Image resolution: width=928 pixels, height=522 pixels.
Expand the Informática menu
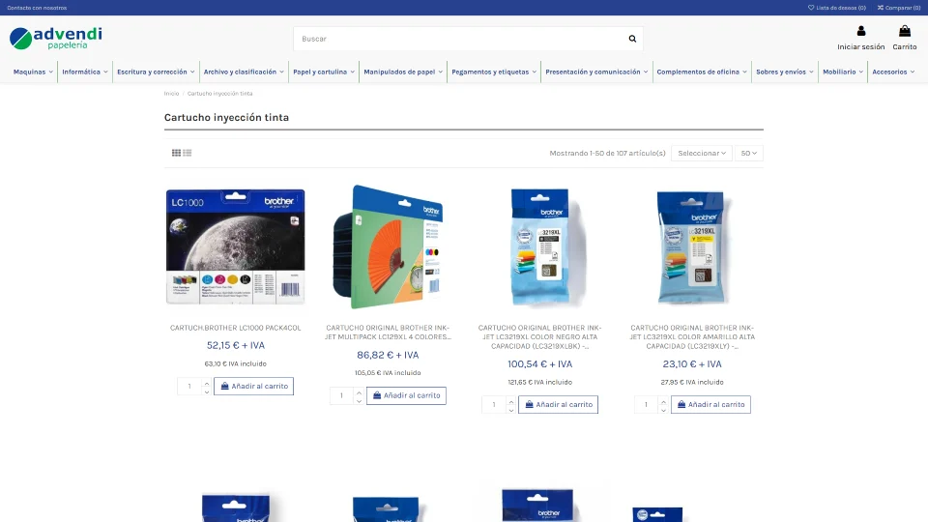pos(85,72)
